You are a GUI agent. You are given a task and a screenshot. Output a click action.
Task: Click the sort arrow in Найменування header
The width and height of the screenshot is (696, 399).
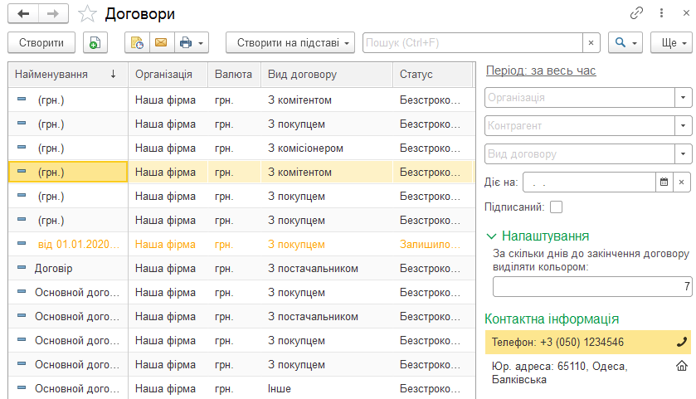(x=113, y=74)
